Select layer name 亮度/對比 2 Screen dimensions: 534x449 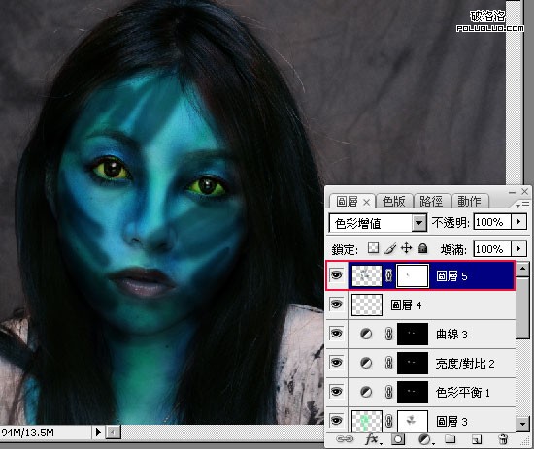click(x=465, y=364)
